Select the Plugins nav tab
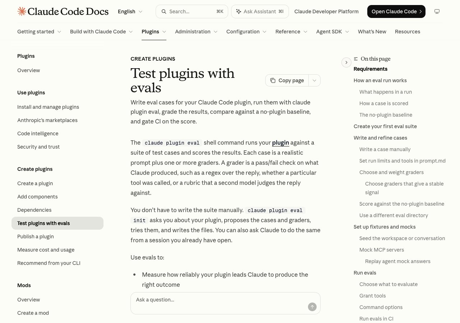The height and width of the screenshot is (323, 460). pos(154,32)
